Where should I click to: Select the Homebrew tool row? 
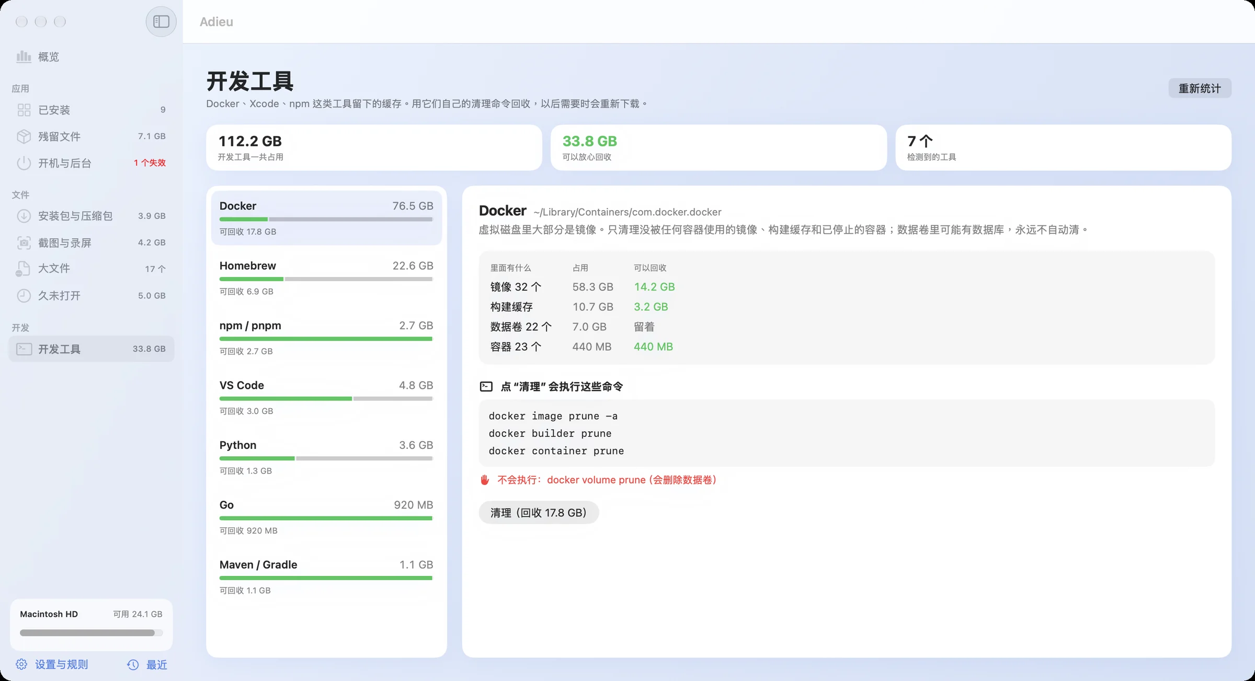pyautogui.click(x=326, y=278)
